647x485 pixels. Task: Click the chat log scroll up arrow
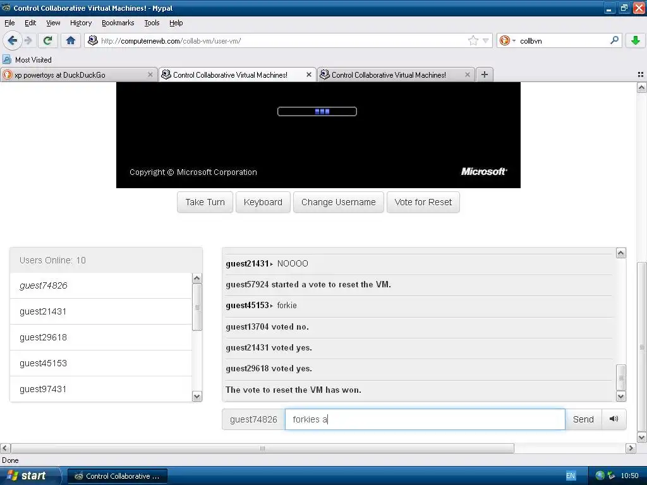pyautogui.click(x=620, y=253)
